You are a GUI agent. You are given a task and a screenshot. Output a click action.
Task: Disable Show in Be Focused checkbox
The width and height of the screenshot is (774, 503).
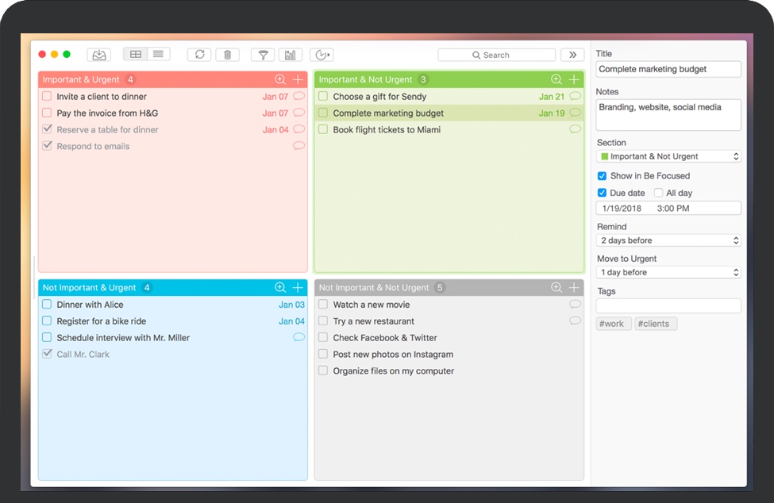pyautogui.click(x=602, y=176)
